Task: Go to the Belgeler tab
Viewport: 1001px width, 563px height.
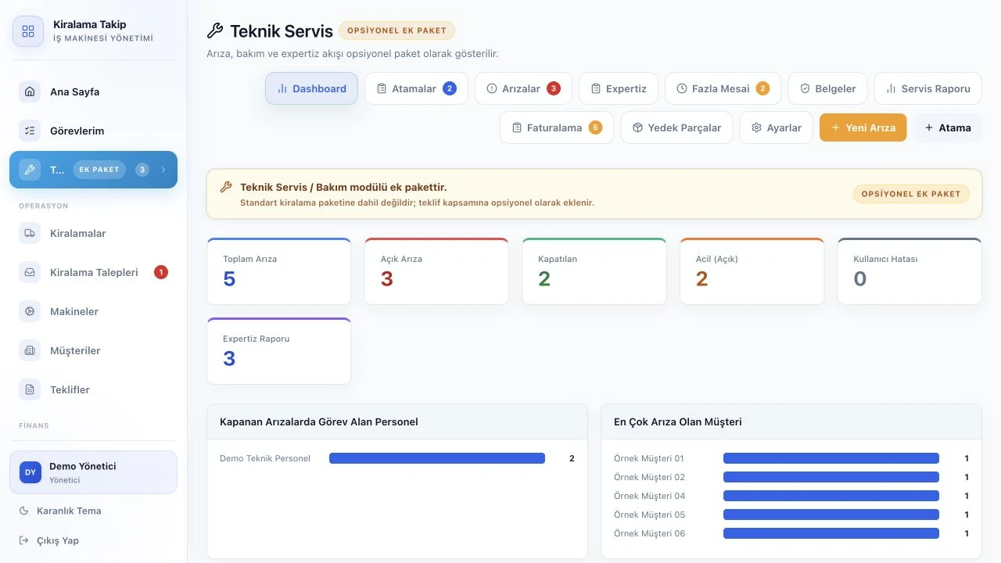Action: (x=828, y=88)
